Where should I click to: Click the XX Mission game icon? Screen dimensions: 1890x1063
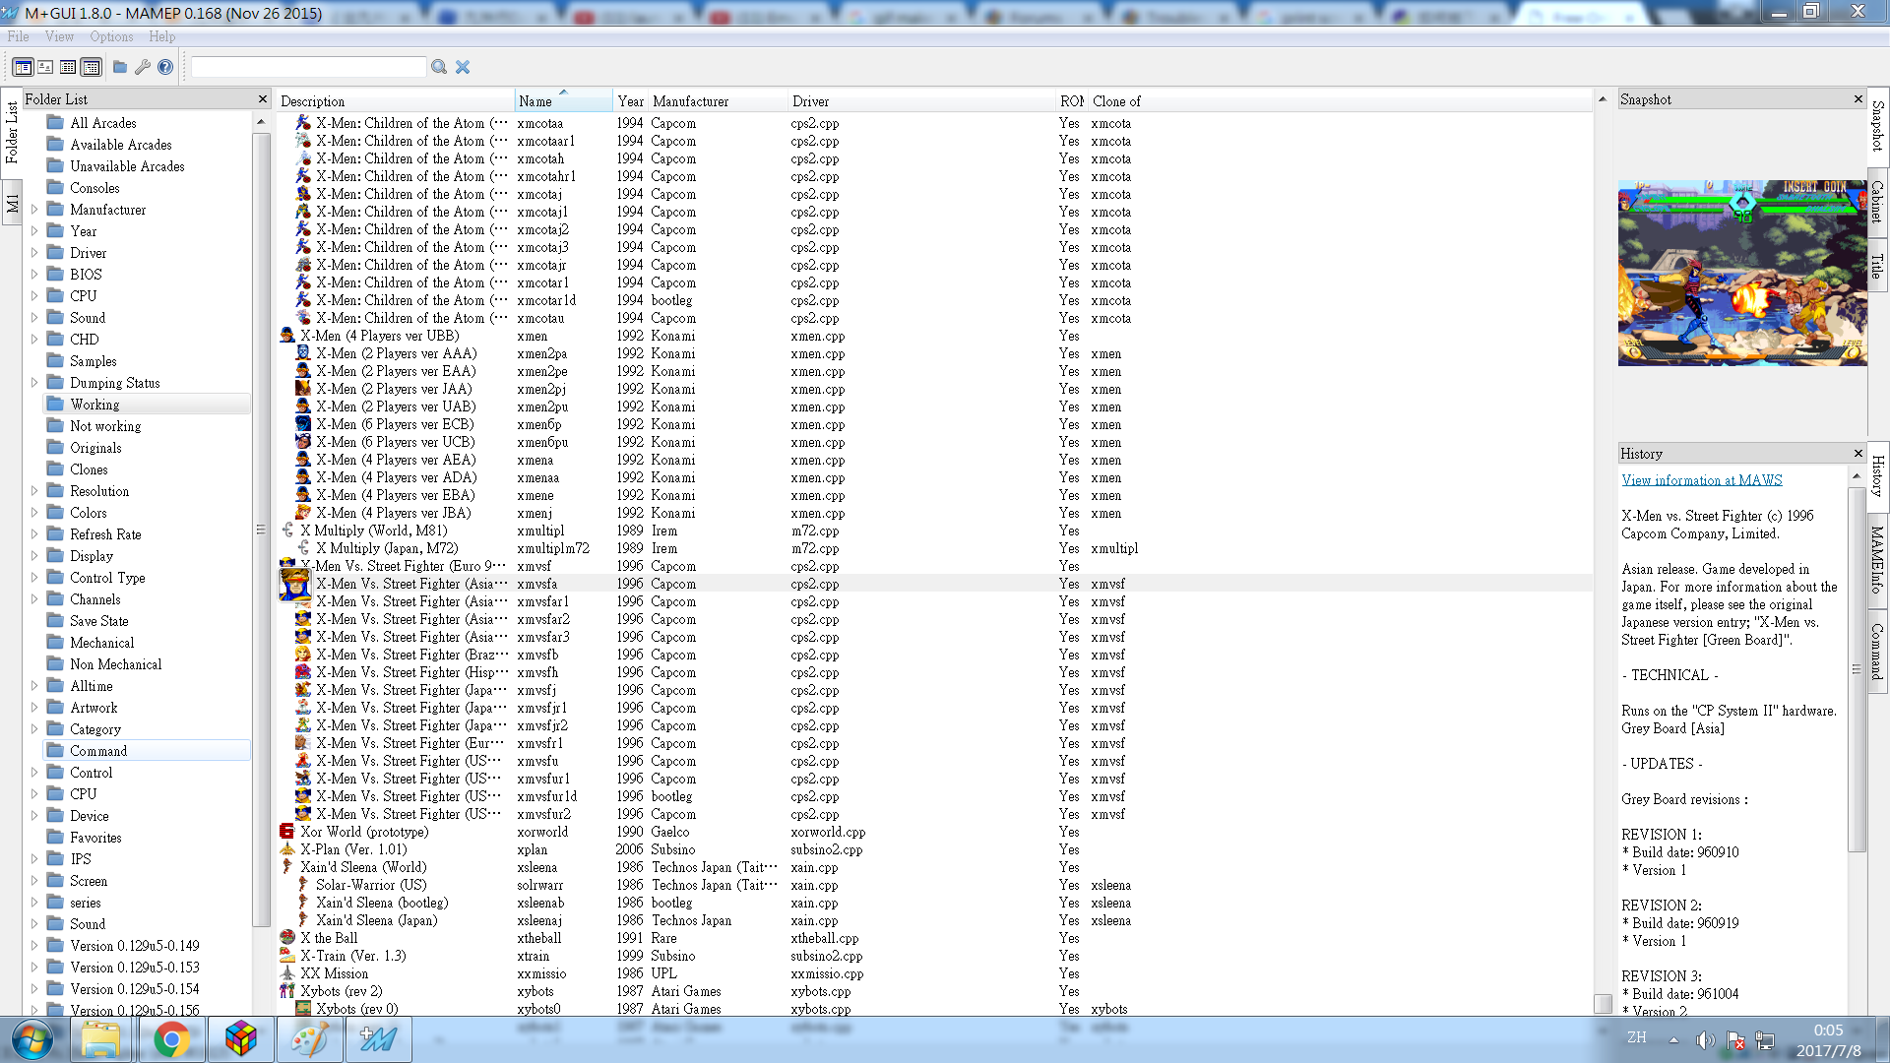click(287, 973)
